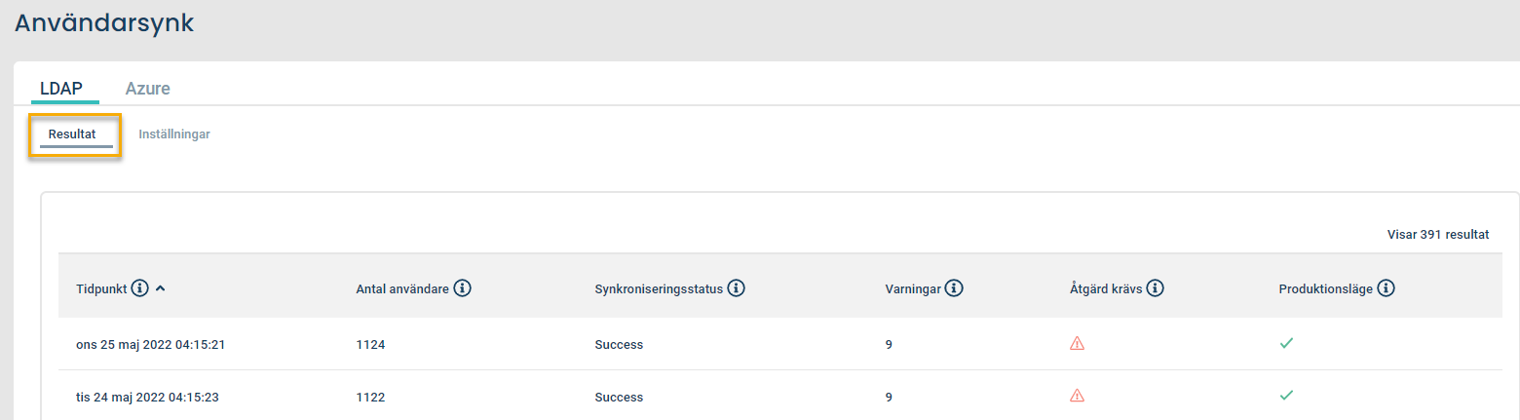Click warning triangle for 24 maj row

coord(1077,395)
